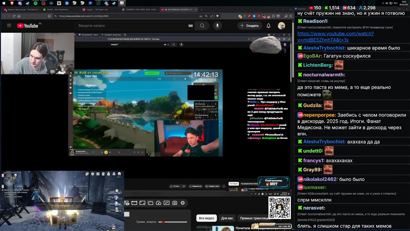
Task: Click the Создать create button
Action: (250, 26)
